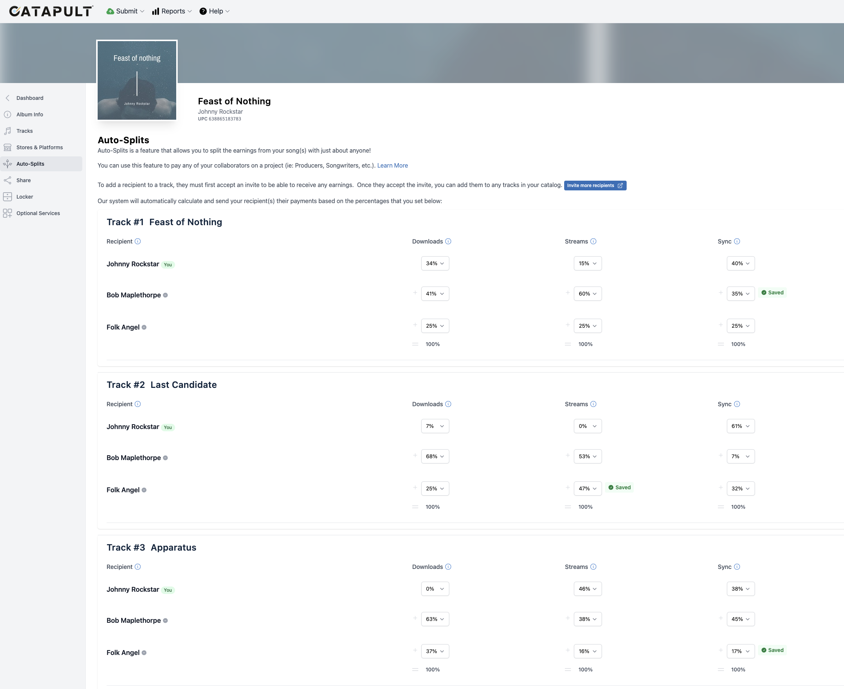Click Track #2 Last Candidate heading
844x689 pixels.
click(x=162, y=385)
